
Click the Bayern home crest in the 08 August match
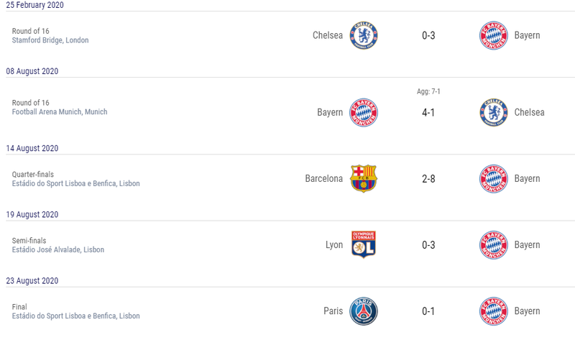click(364, 113)
